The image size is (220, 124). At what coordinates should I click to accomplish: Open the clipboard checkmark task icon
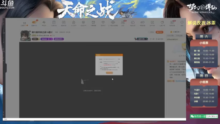tap(54, 22)
